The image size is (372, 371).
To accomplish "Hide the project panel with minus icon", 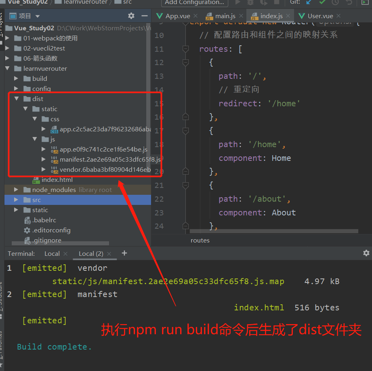I will (145, 16).
